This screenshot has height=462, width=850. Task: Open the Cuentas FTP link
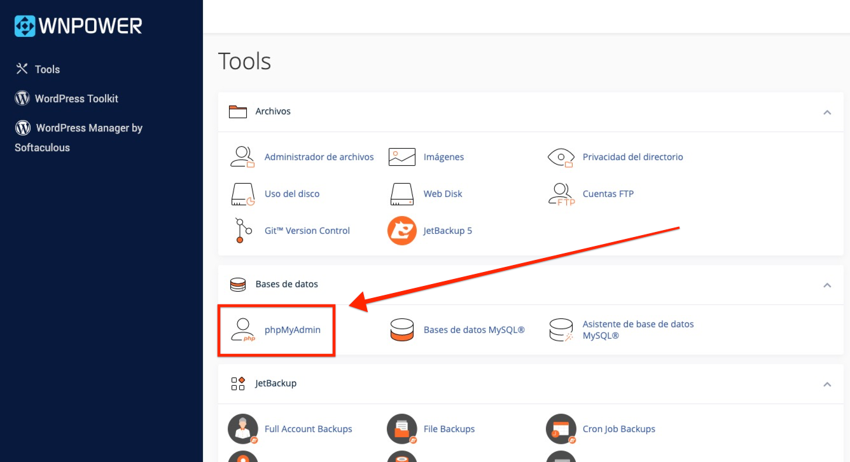pos(608,194)
